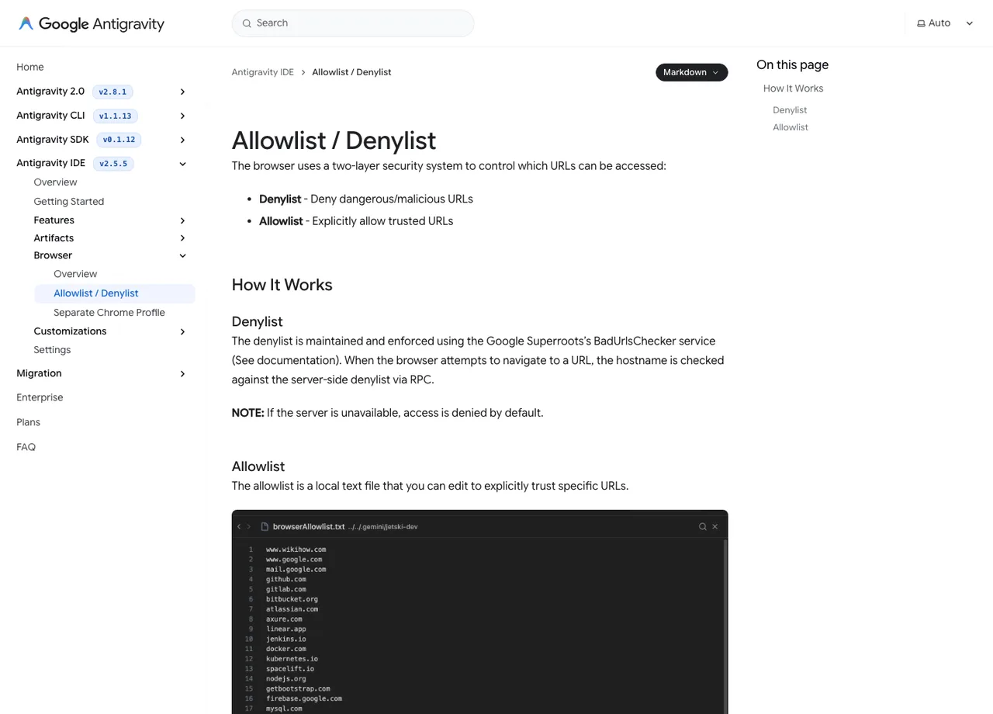Click the v2.8.1 version badge

[x=112, y=92]
